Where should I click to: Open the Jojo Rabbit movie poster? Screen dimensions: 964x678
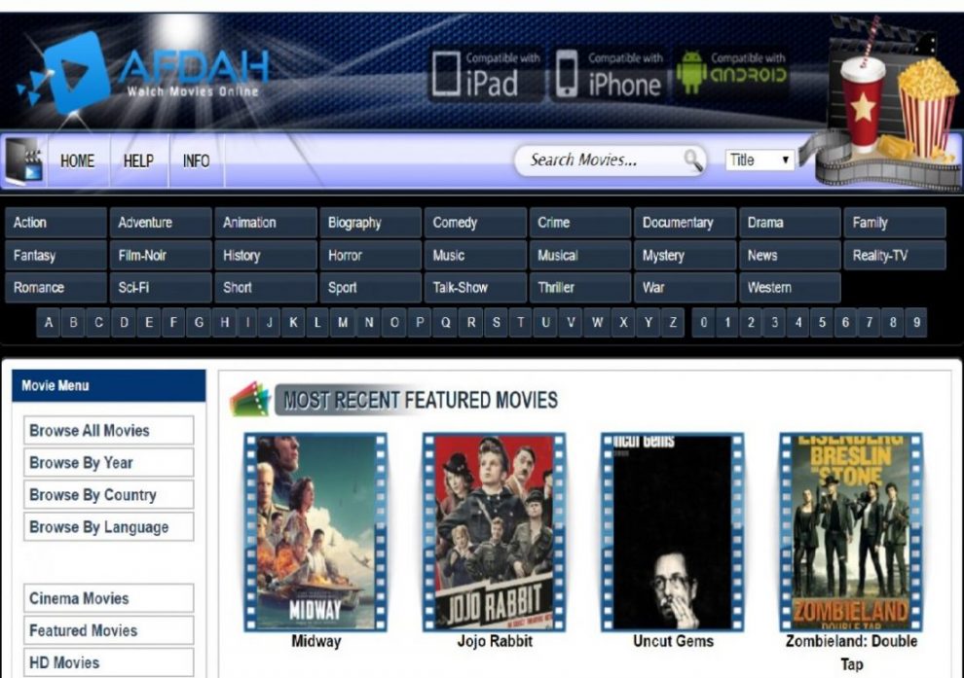[x=495, y=532]
